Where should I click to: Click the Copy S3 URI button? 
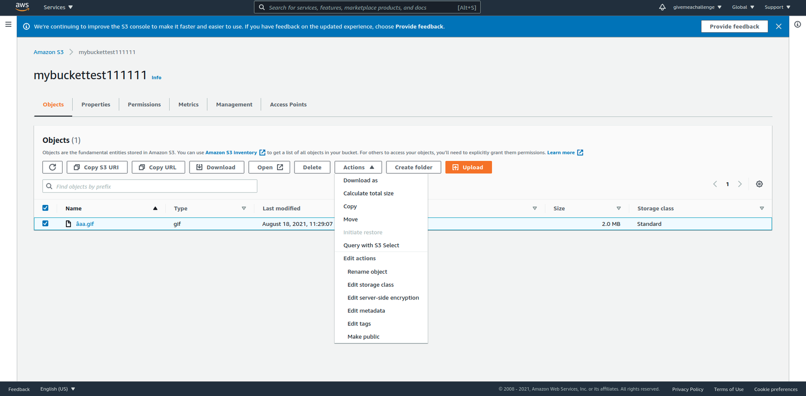(x=97, y=167)
